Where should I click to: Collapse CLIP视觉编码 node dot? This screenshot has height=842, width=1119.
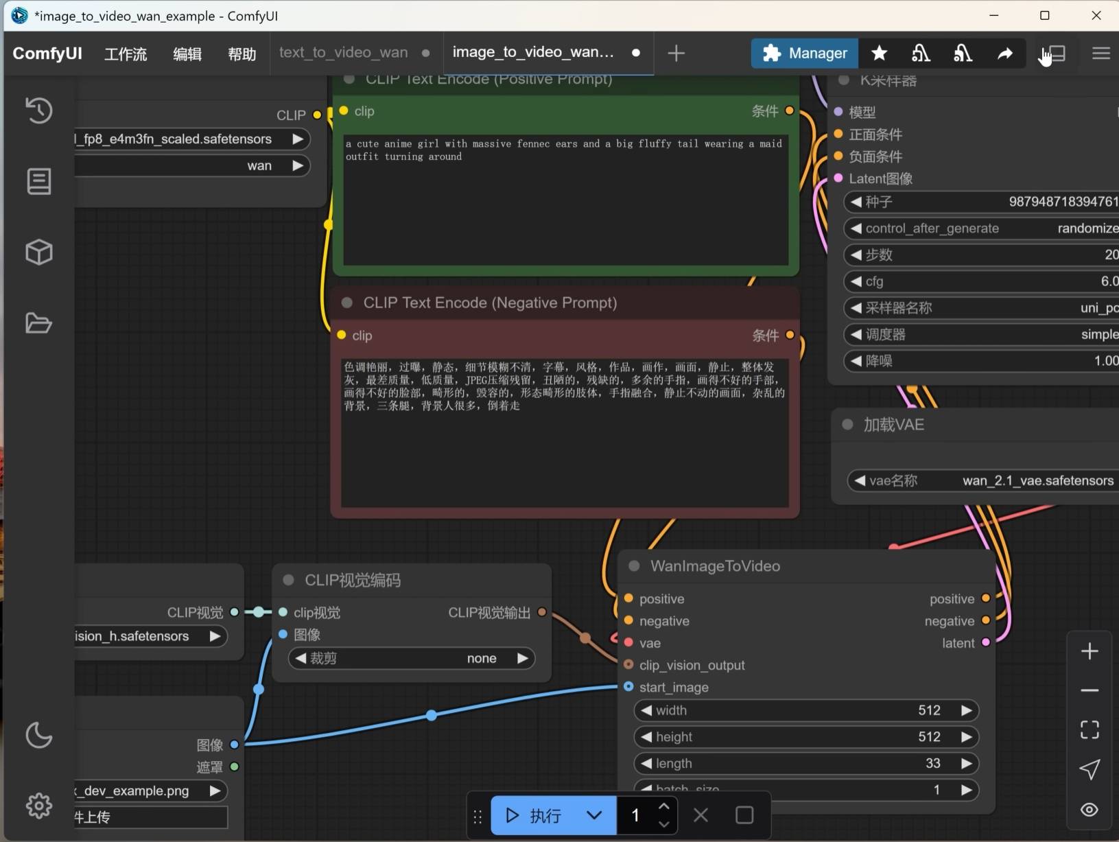tap(288, 580)
